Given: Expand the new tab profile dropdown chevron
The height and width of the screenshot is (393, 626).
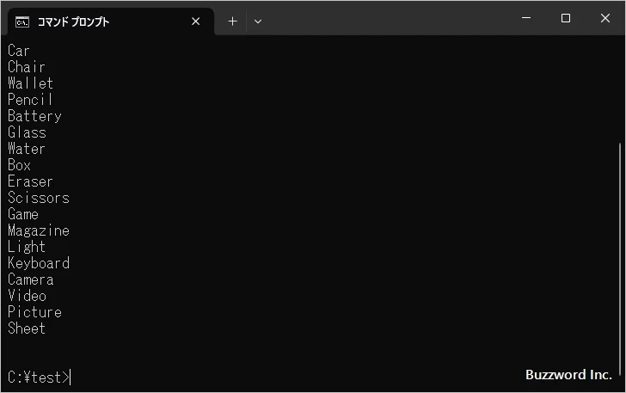Looking at the screenshot, I should coord(258,21).
